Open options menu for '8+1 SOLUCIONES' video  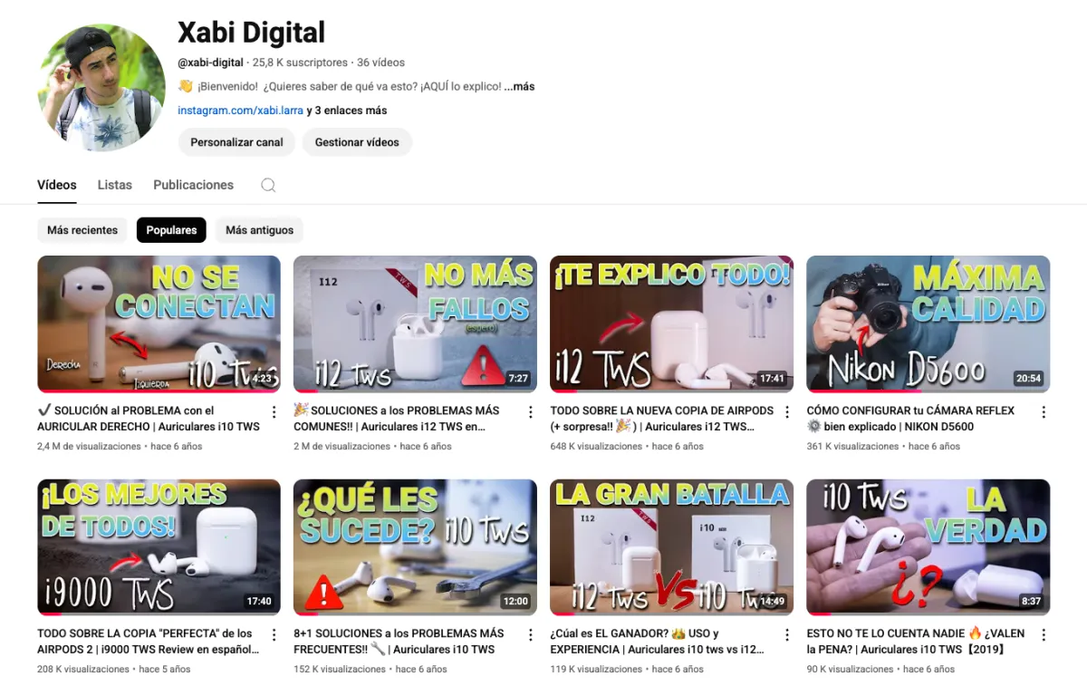[531, 635]
